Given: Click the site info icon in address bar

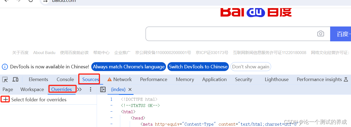Looking at the screenshot, I should pyautogui.click(x=45, y=1).
